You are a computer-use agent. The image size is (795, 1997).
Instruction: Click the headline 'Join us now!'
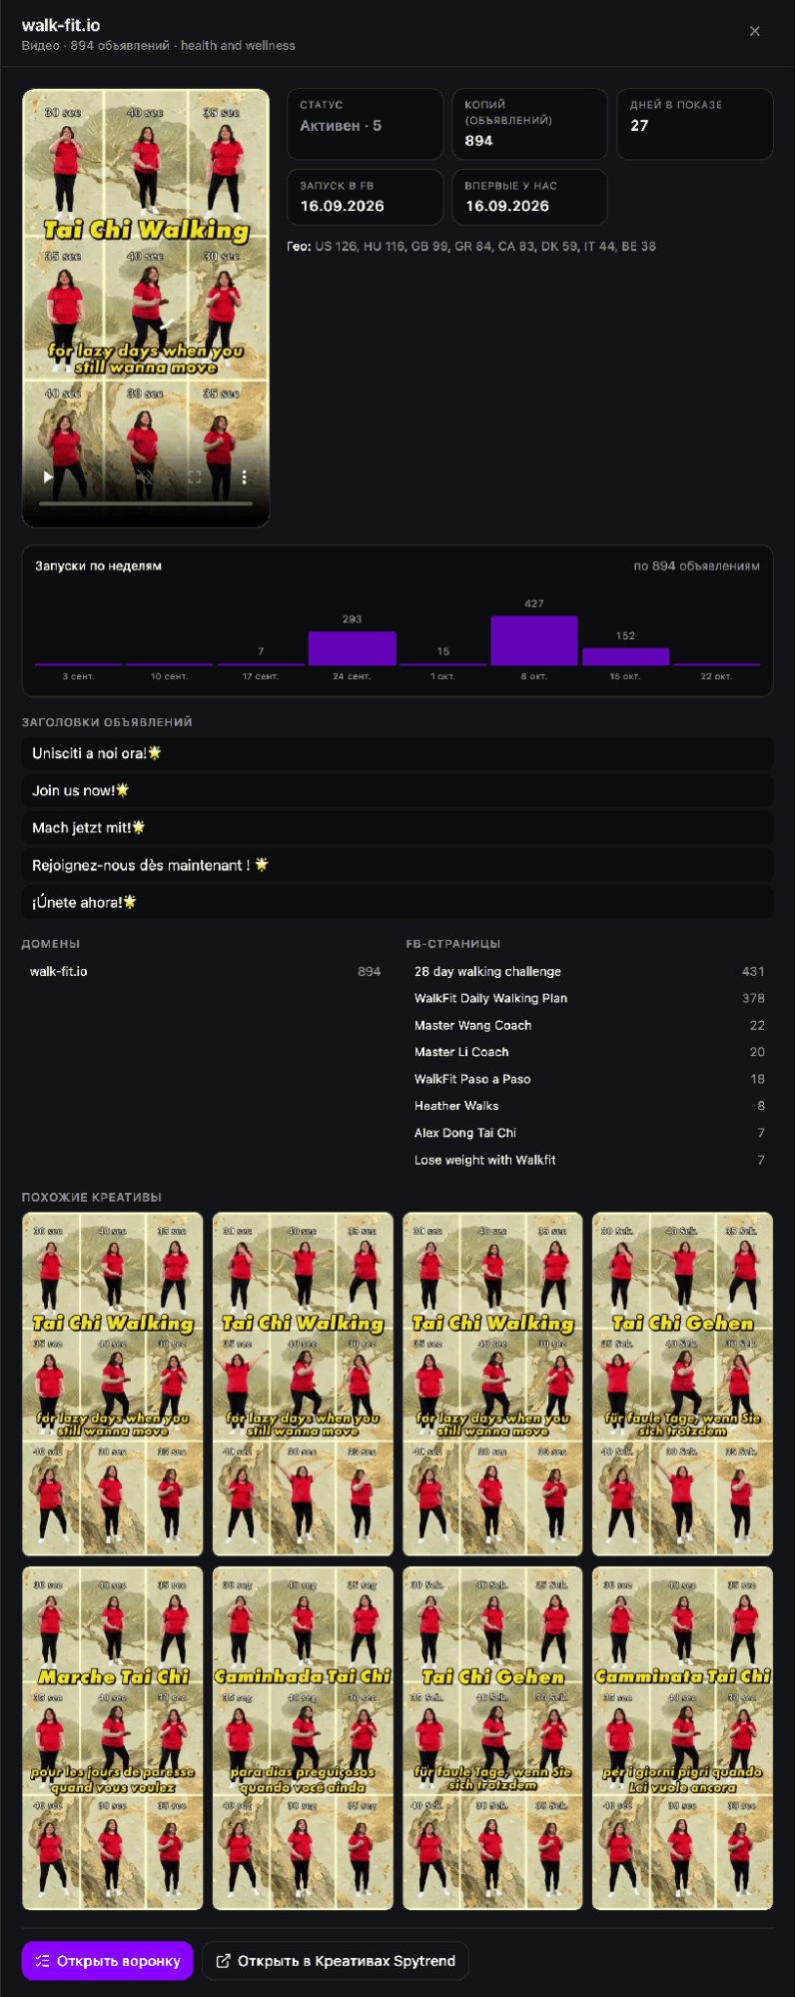pyautogui.click(x=397, y=790)
